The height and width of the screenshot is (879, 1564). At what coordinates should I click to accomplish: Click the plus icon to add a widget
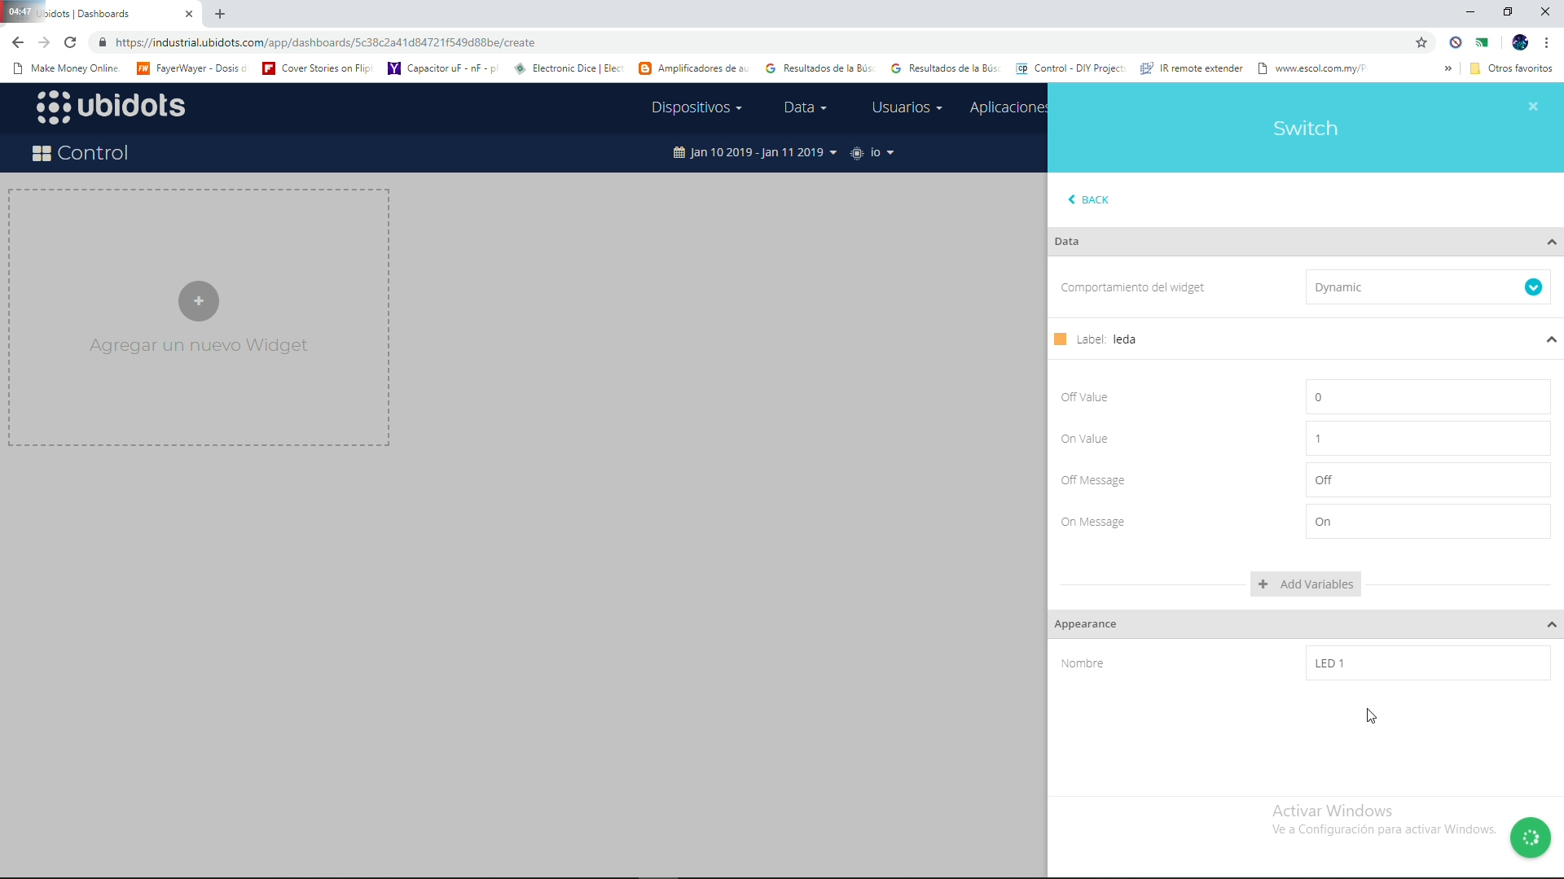point(198,301)
